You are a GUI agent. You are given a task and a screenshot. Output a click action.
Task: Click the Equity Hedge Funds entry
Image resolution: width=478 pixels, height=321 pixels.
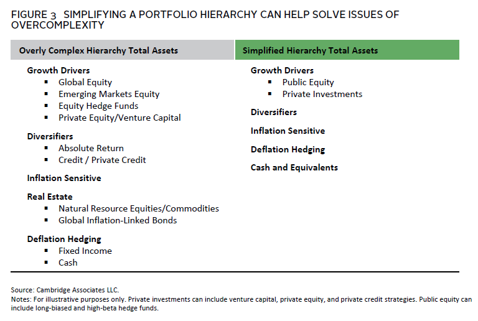click(x=98, y=106)
